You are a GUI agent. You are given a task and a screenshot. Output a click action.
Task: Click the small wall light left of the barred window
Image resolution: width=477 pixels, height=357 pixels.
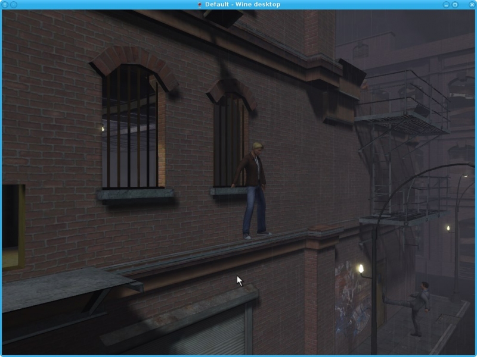tap(102, 129)
